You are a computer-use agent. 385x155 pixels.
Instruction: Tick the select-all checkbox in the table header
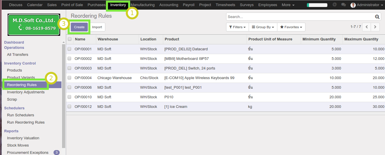pyautogui.click(x=70, y=39)
